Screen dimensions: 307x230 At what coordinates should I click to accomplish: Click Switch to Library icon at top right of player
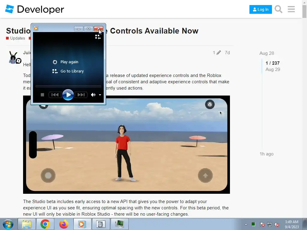click(x=98, y=37)
